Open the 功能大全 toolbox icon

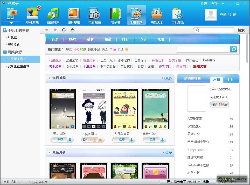tap(157, 15)
